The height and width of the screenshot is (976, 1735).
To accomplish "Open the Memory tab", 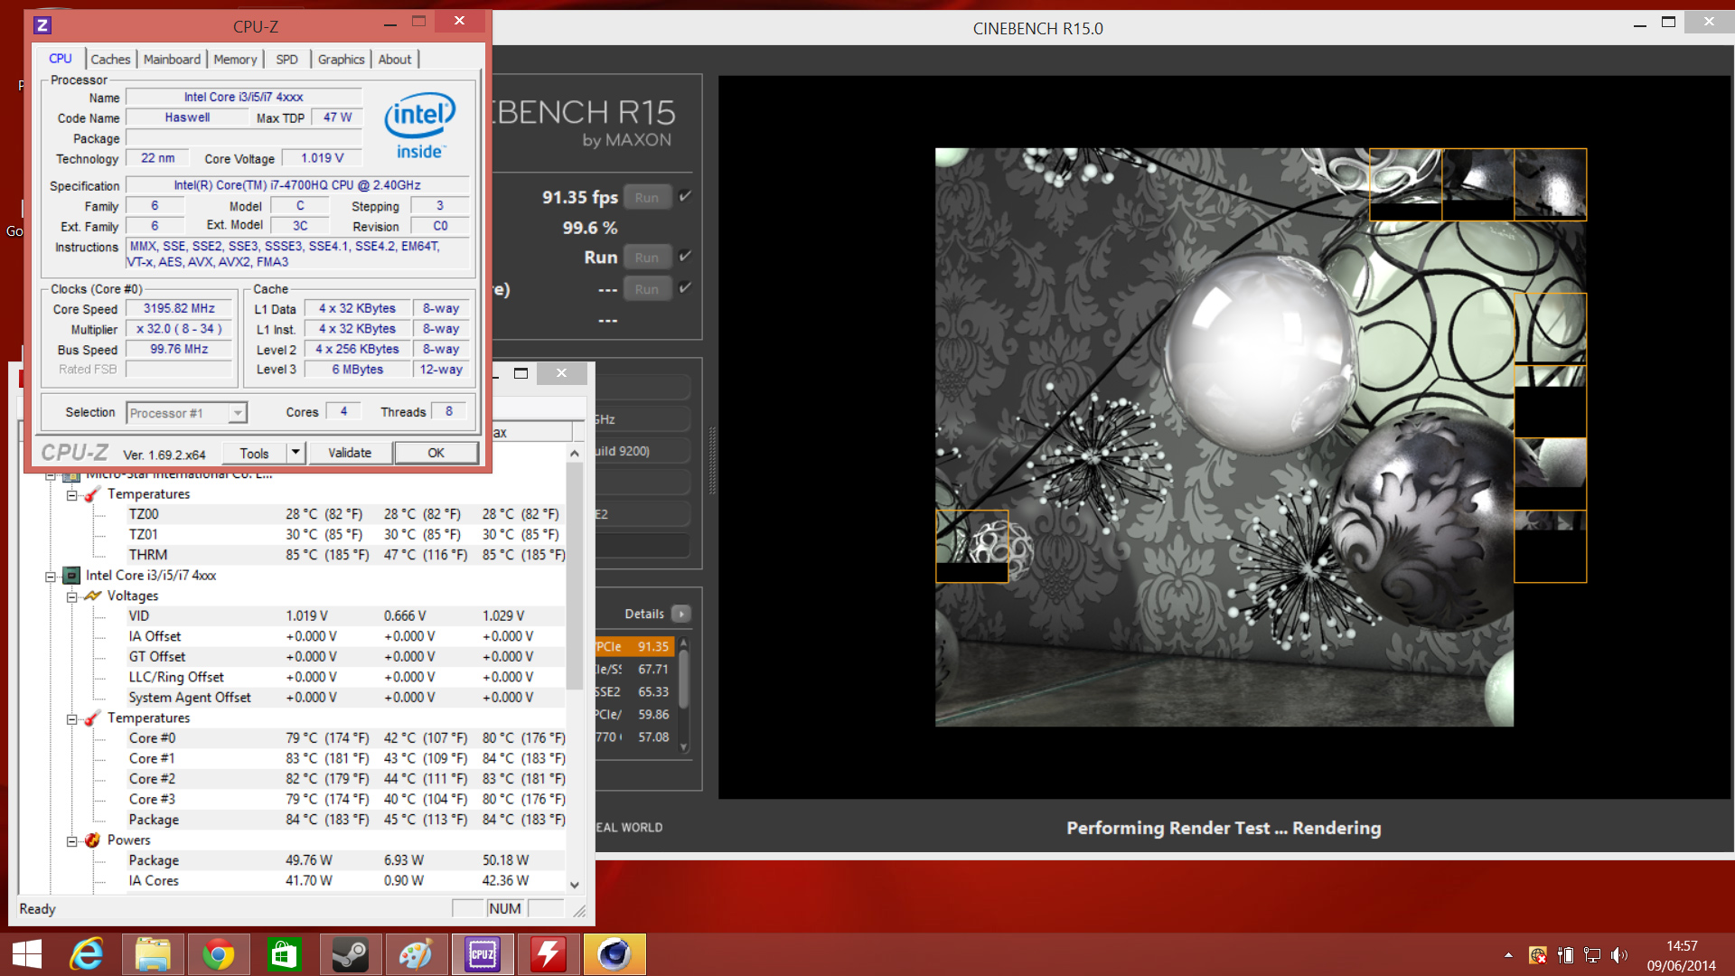I will [x=235, y=60].
